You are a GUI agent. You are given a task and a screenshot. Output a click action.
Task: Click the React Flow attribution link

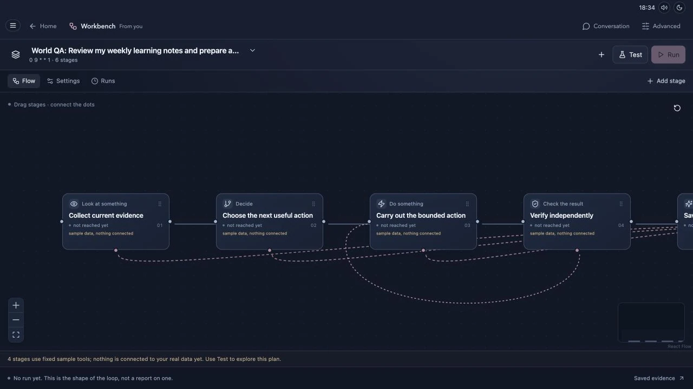point(679,346)
